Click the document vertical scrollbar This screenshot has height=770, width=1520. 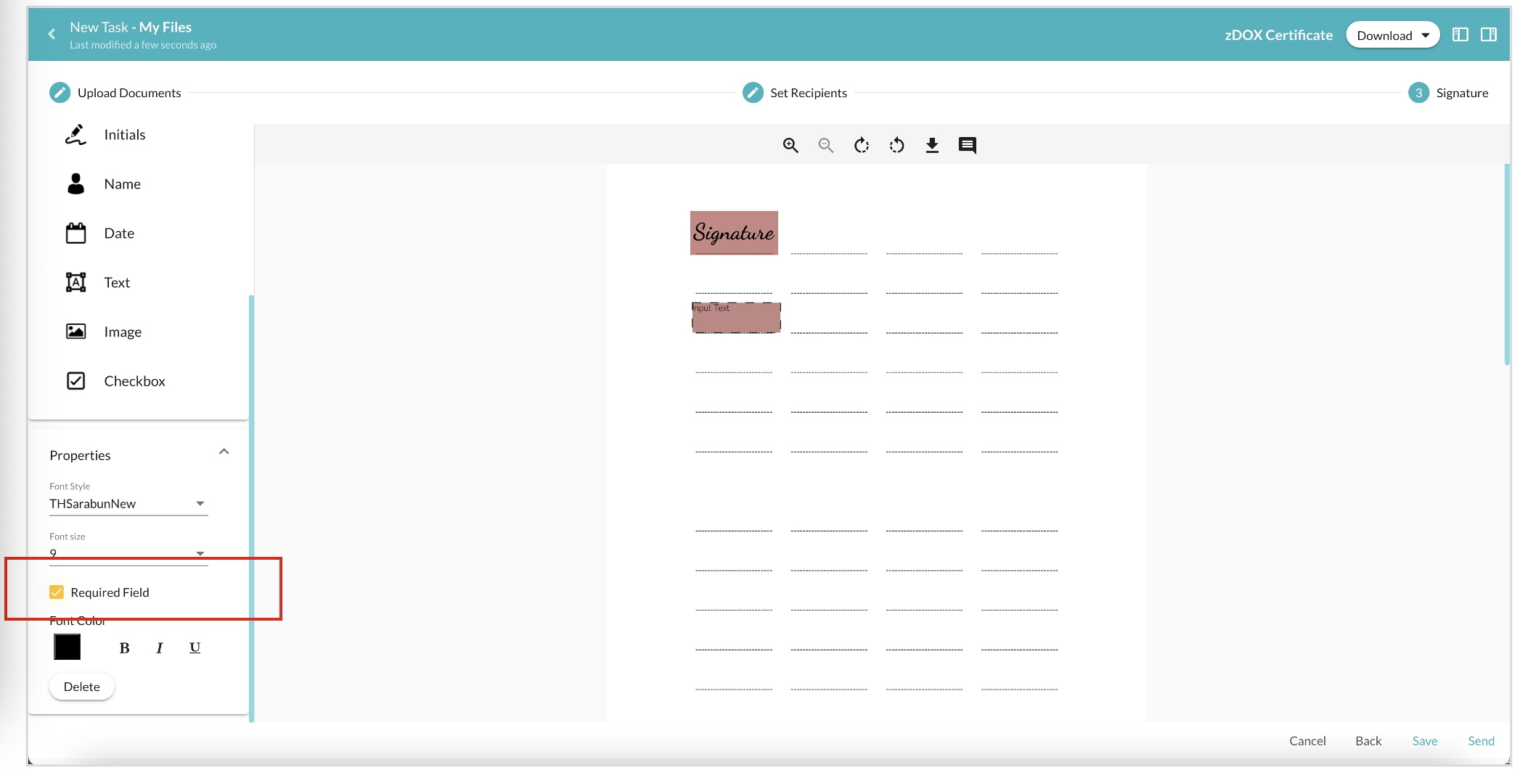[x=1507, y=265]
